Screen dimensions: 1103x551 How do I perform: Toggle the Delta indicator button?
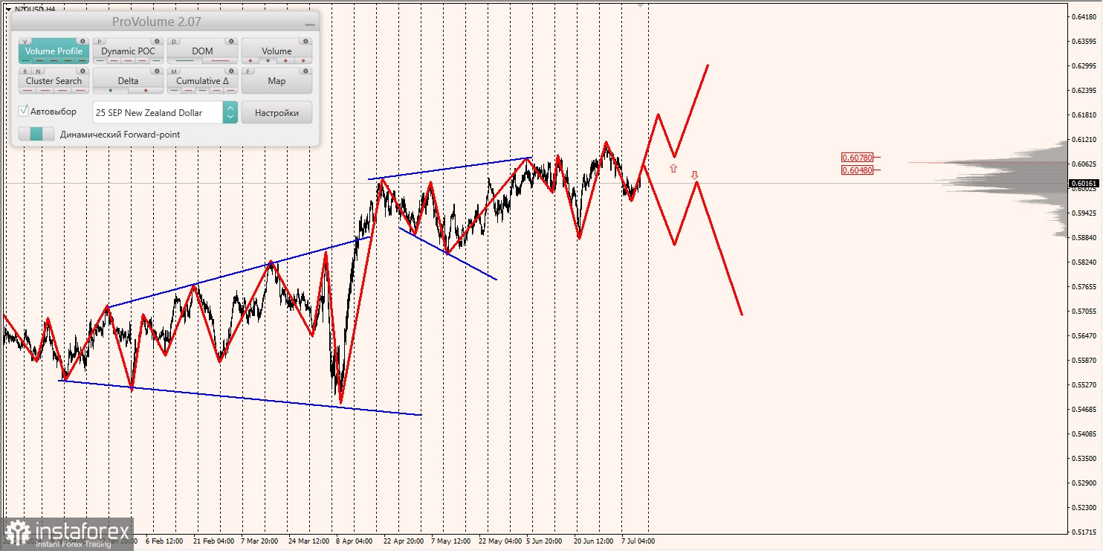[128, 80]
